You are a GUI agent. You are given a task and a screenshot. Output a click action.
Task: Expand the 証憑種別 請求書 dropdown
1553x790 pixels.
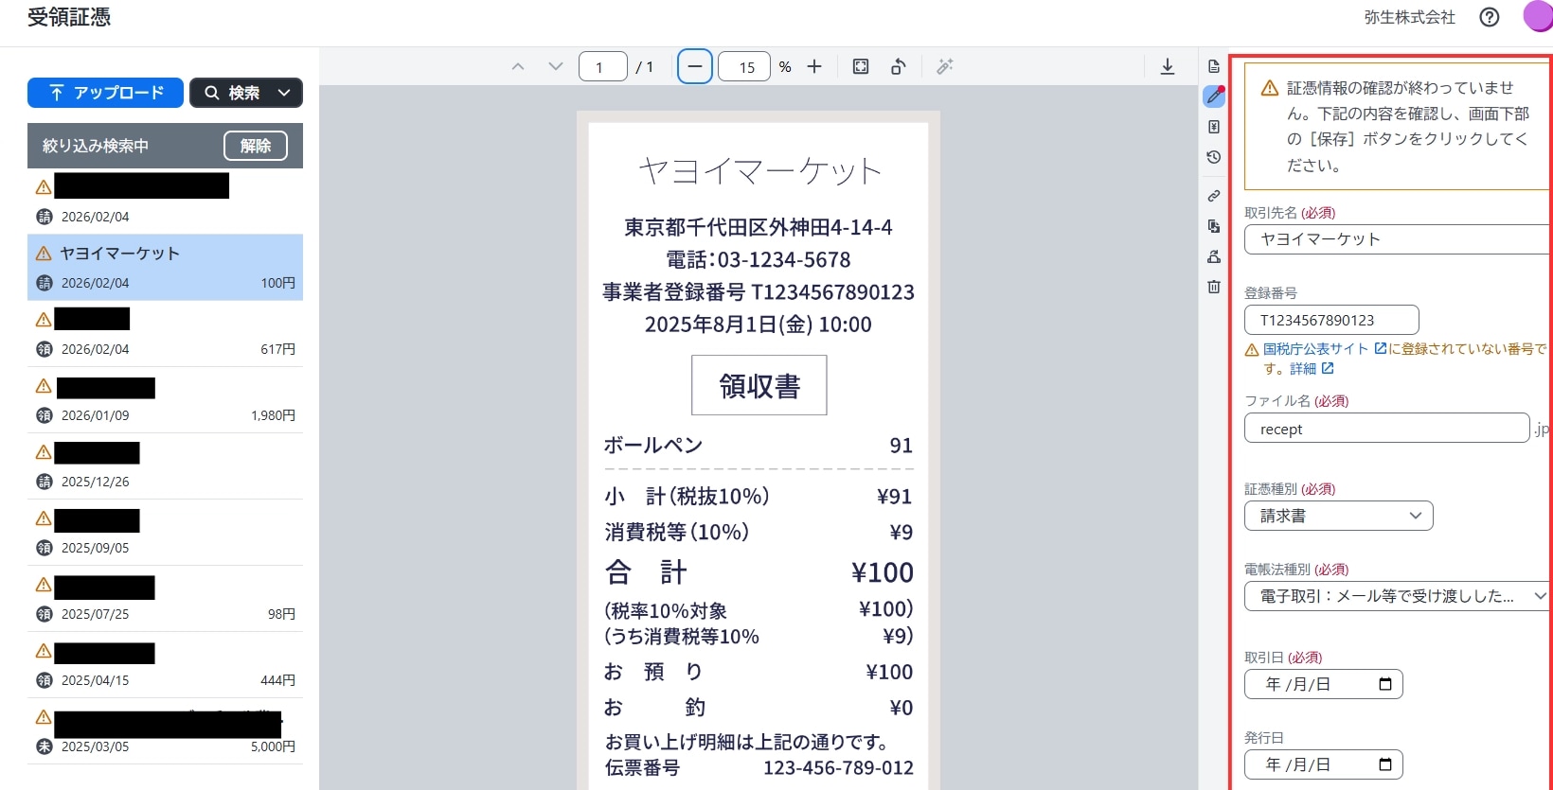(1339, 516)
